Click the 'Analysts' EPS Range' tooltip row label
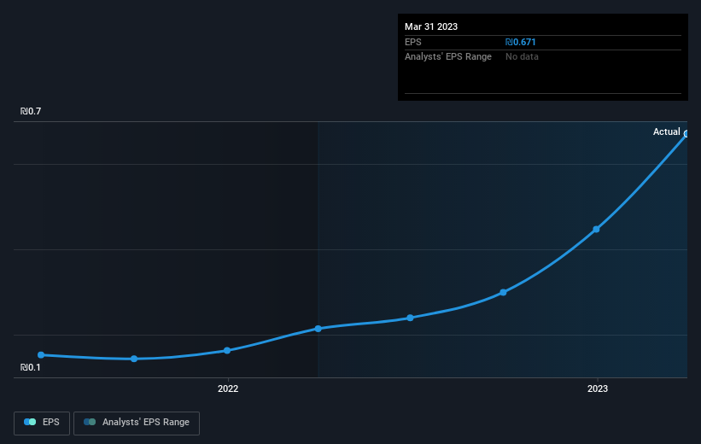The height and width of the screenshot is (444, 701). click(448, 57)
